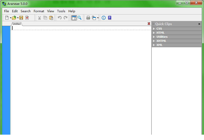Click the Open folder icon
Viewport: 204px width, 140px height.
[14, 18]
